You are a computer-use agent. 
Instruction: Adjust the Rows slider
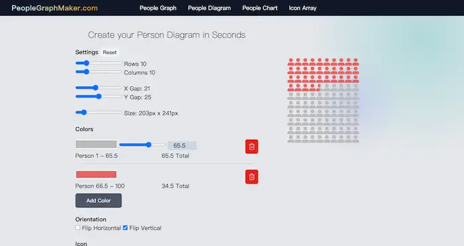99,63
